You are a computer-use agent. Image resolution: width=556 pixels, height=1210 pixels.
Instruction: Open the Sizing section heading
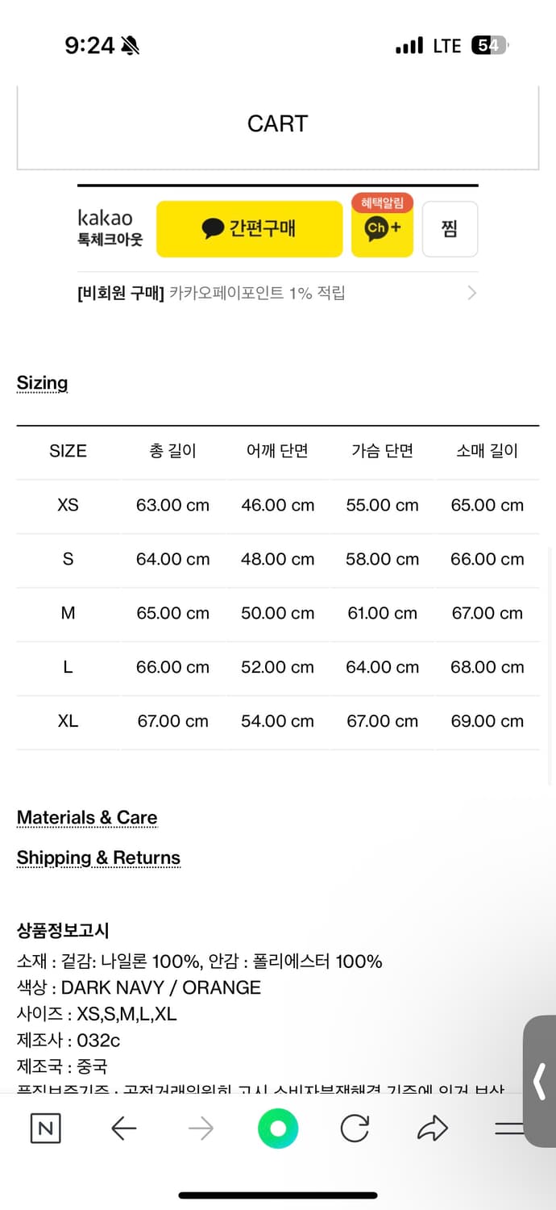42,382
